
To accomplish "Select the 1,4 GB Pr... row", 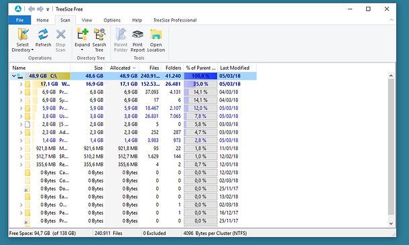I will tap(133, 141).
